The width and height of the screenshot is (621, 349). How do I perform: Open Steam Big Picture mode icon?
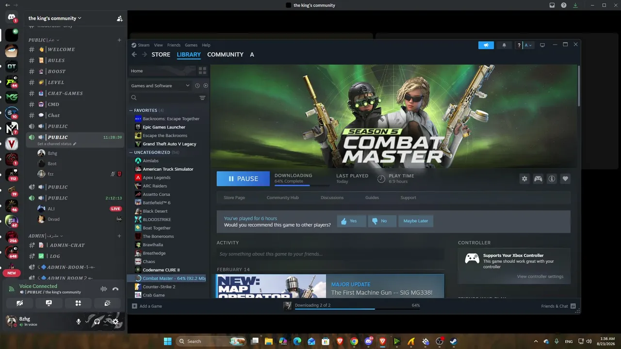542,45
